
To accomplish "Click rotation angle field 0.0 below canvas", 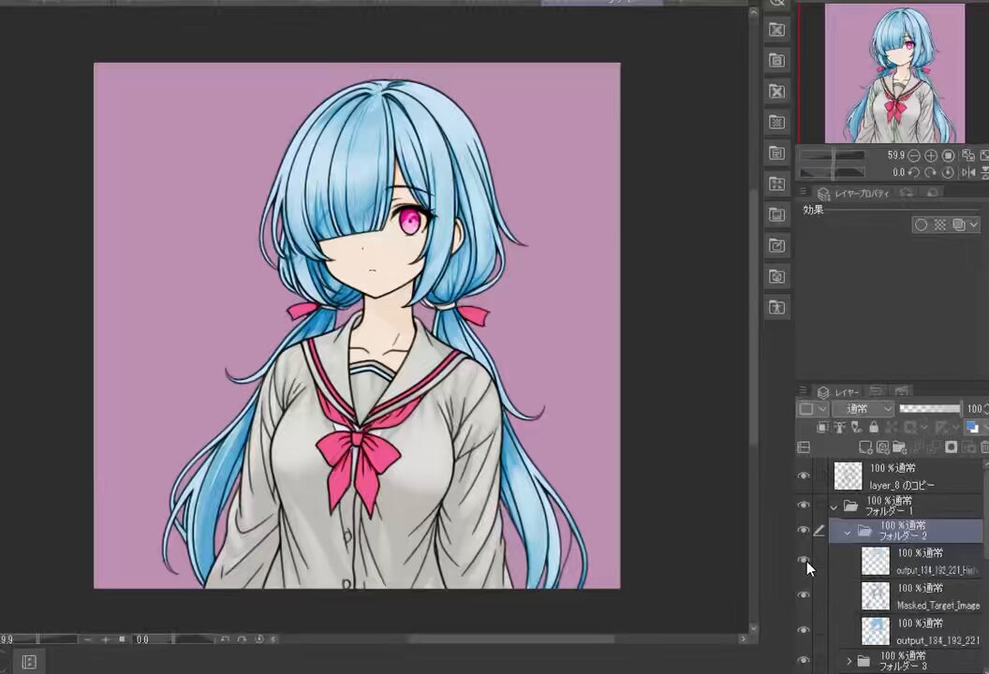I will [x=142, y=639].
